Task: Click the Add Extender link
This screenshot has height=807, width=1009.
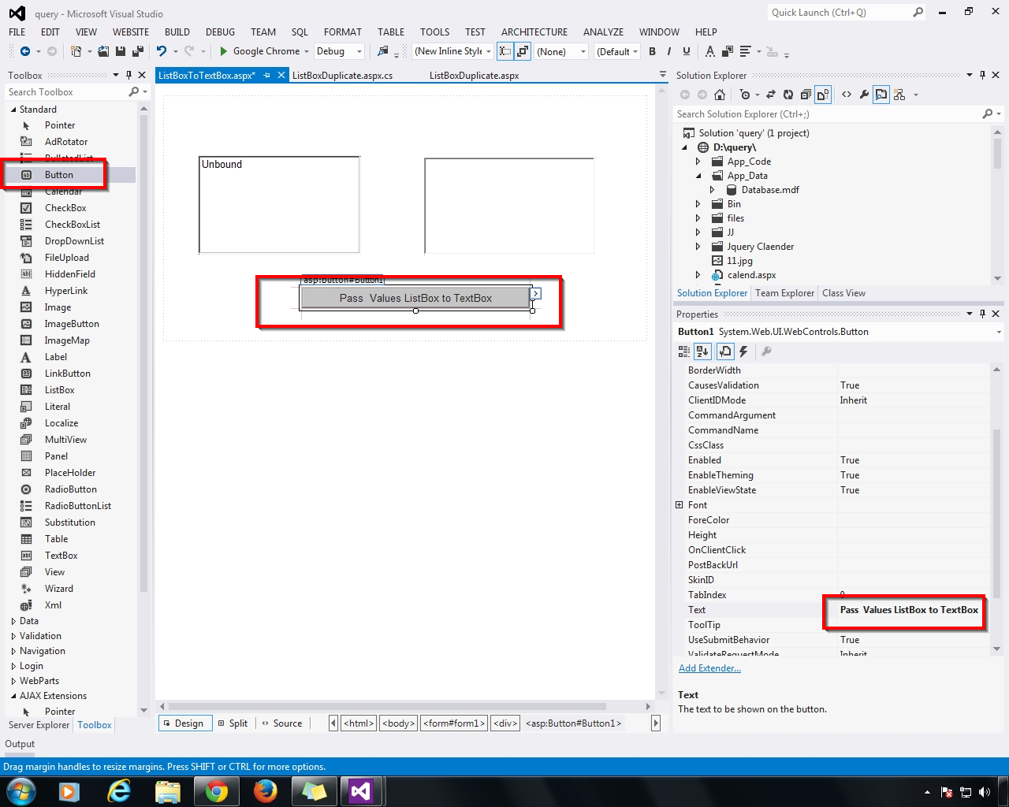Action: coord(709,668)
